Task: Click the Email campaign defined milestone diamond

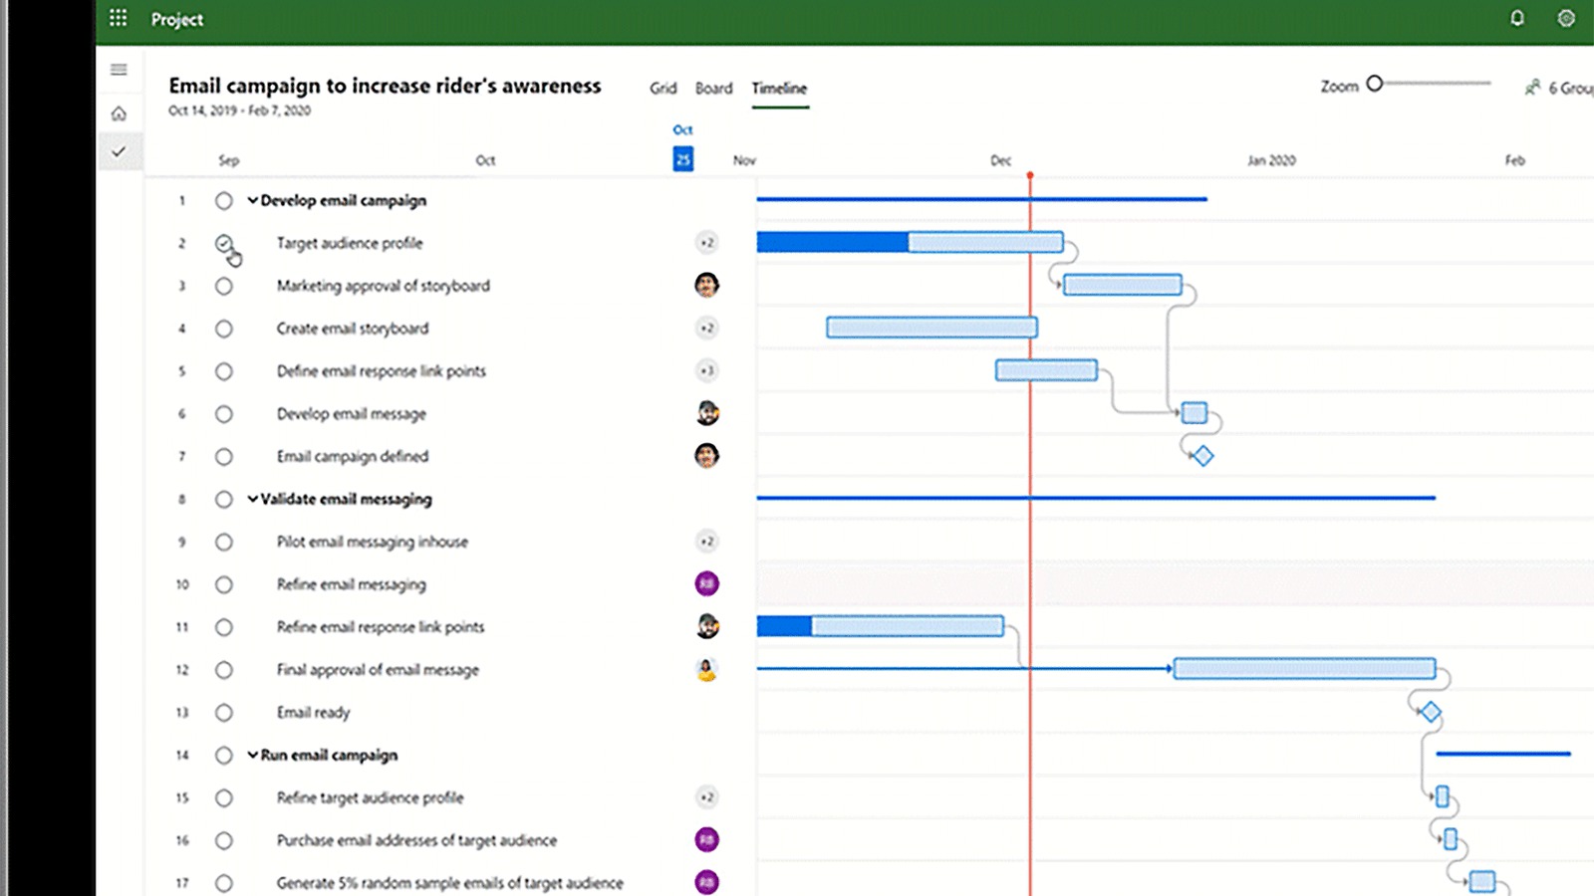Action: 1203,456
